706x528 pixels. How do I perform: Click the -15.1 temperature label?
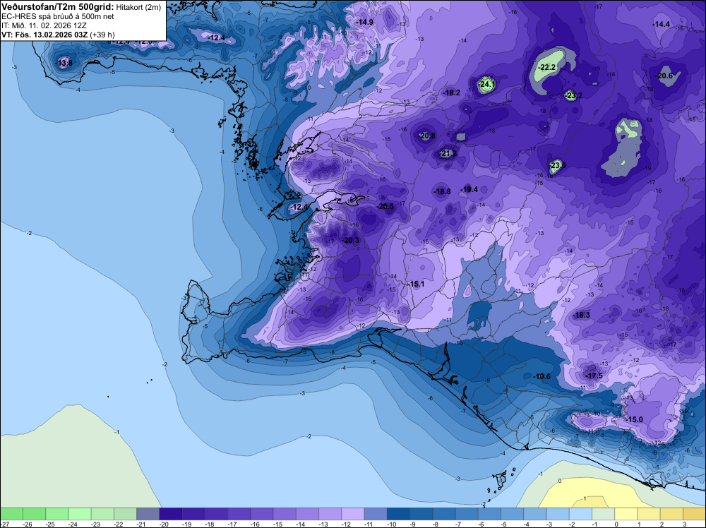[417, 284]
